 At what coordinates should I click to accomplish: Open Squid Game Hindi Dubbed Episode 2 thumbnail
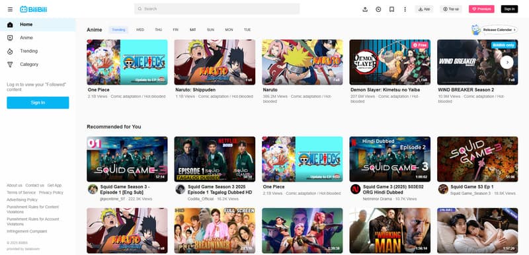coord(389,159)
